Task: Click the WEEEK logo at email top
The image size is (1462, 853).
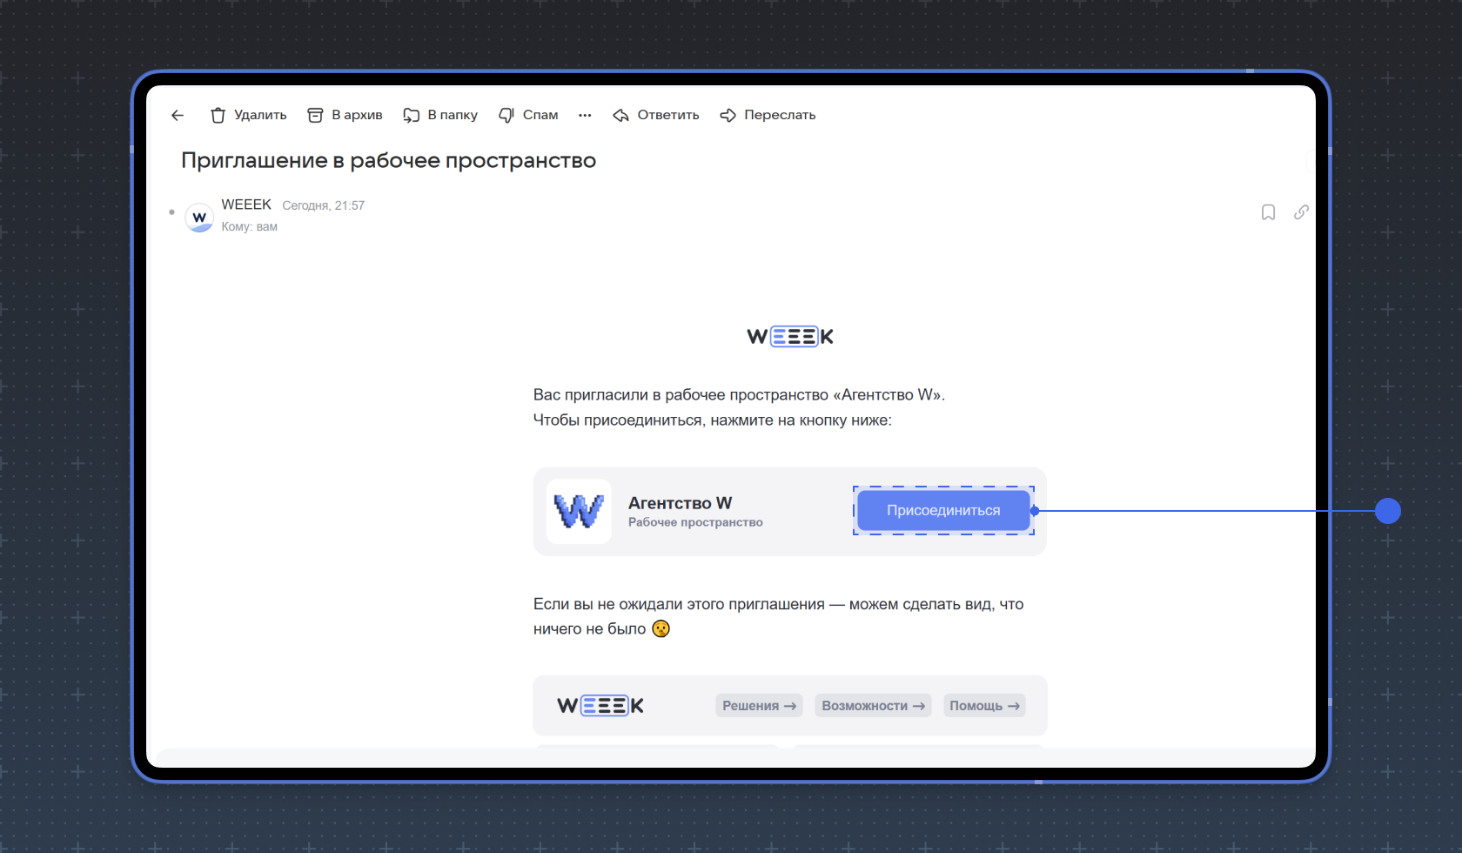Action: tap(790, 337)
